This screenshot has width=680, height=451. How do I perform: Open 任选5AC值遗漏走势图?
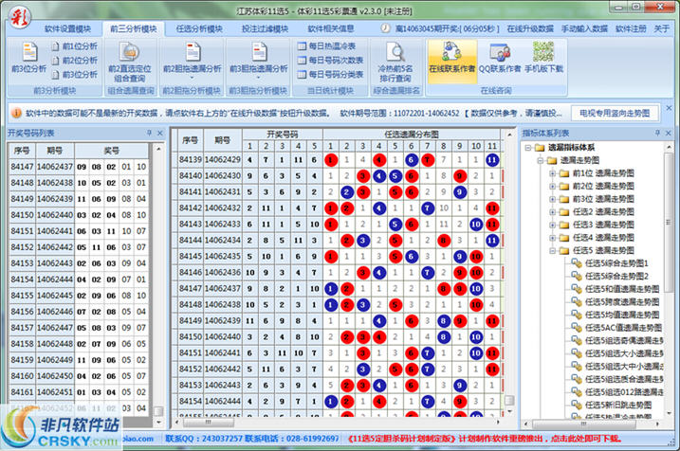(616, 328)
